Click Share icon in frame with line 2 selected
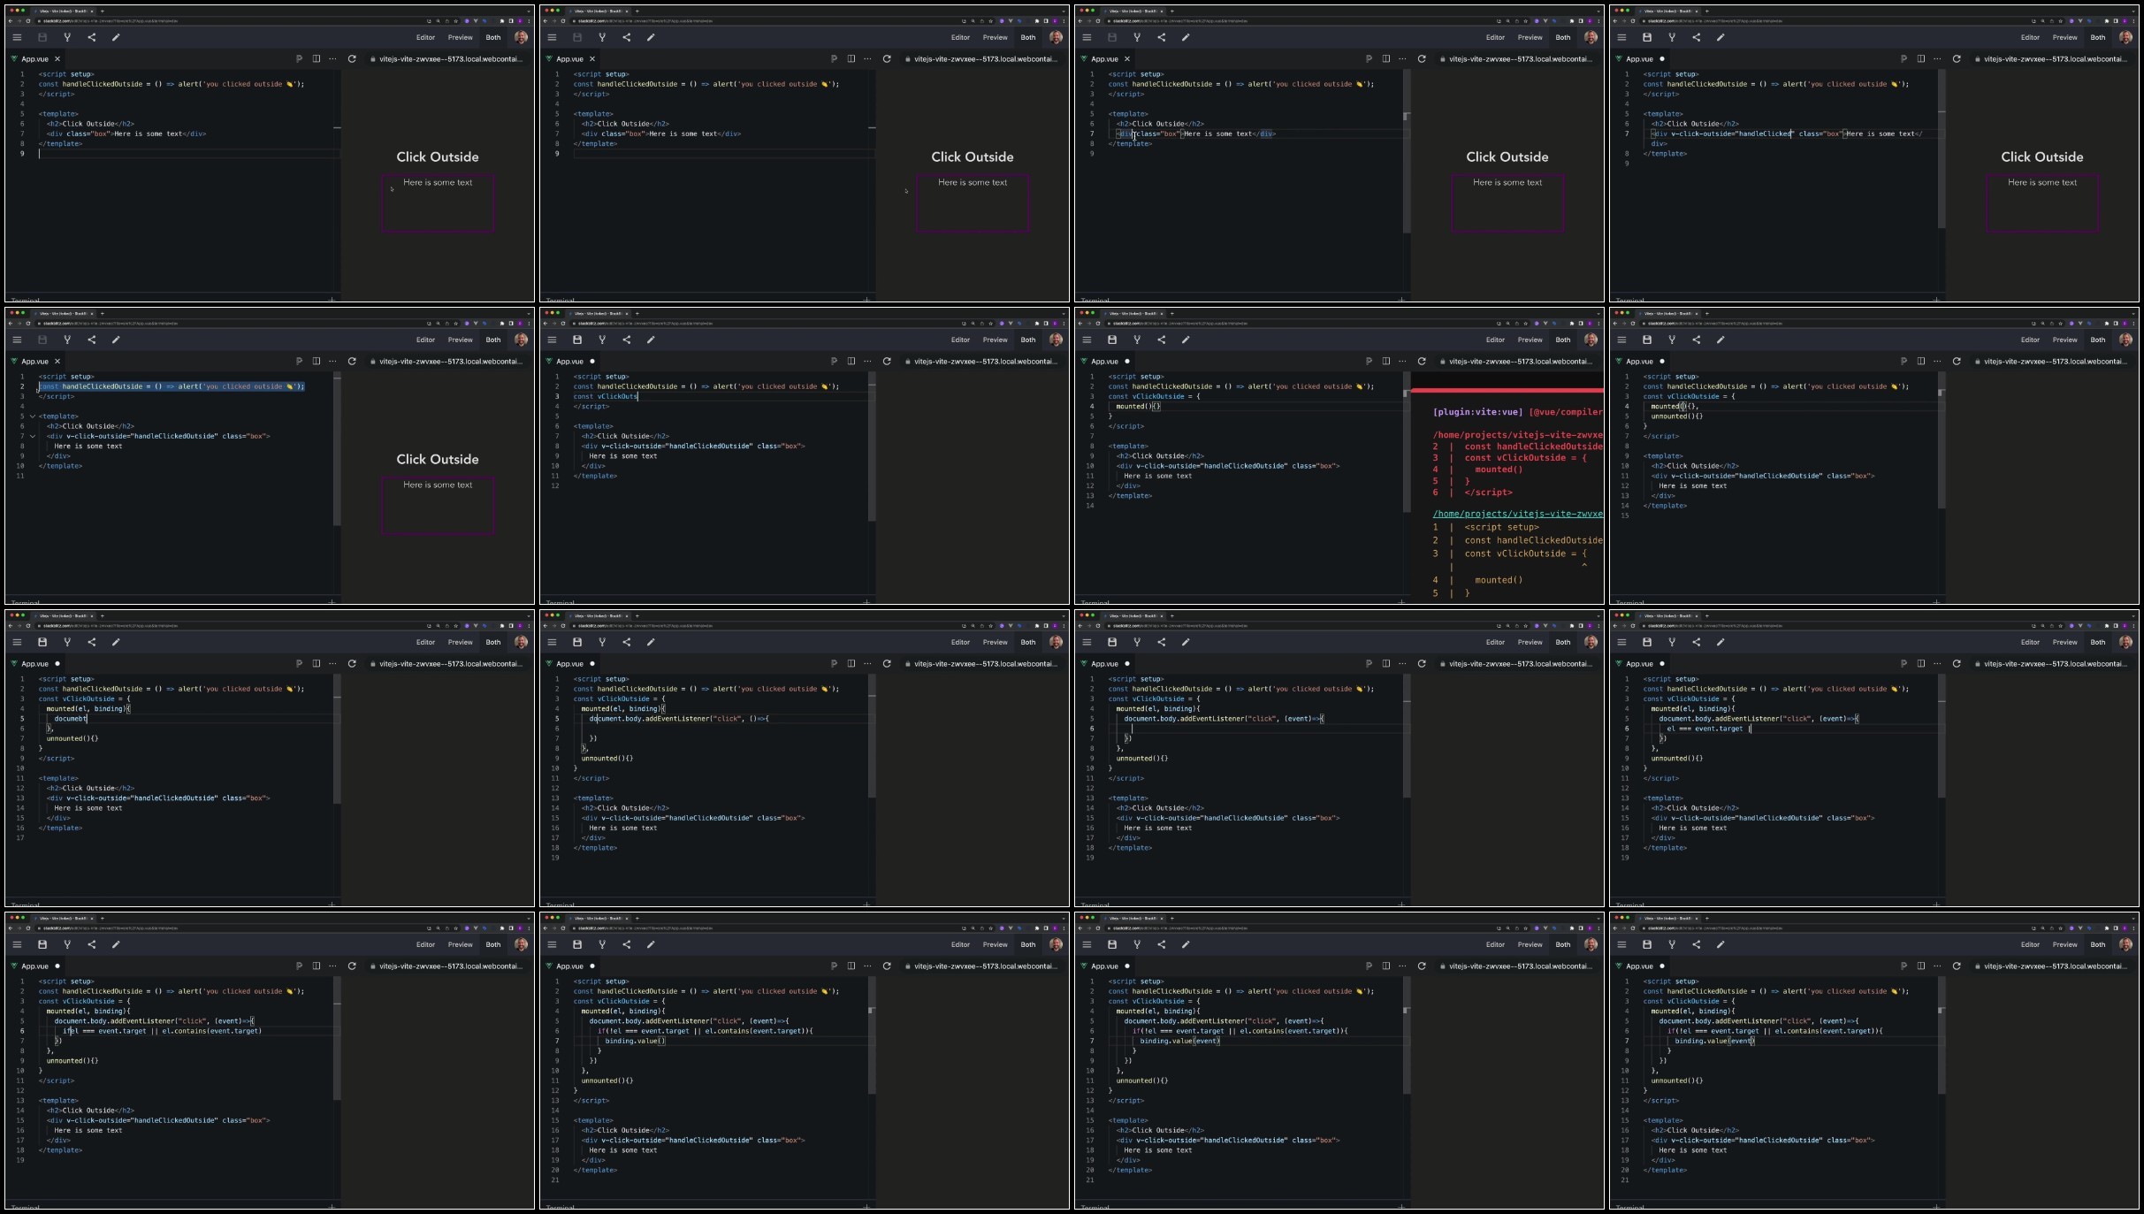2144x1214 pixels. coord(92,340)
